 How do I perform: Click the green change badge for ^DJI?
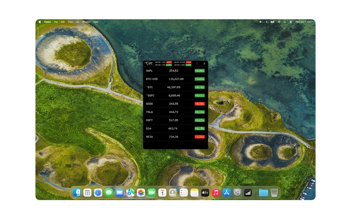click(x=200, y=87)
